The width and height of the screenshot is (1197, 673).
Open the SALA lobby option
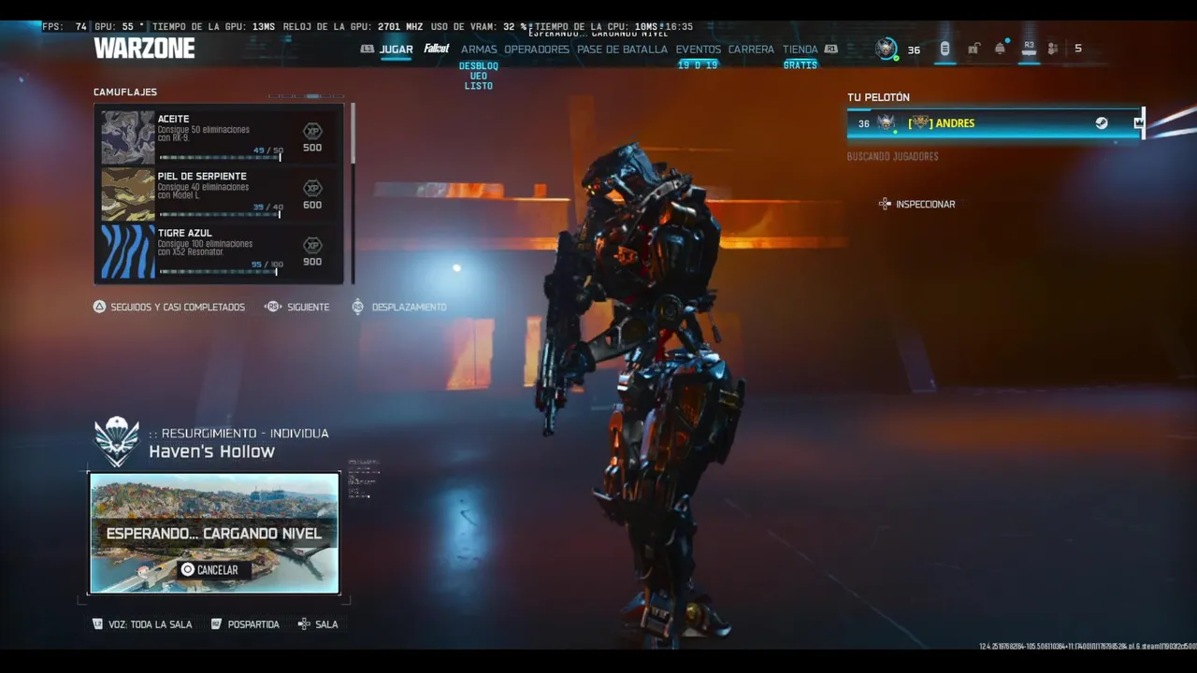click(x=326, y=624)
